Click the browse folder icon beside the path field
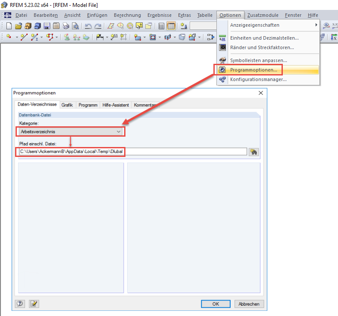Image resolution: width=338 pixels, height=316 pixels. [x=253, y=152]
